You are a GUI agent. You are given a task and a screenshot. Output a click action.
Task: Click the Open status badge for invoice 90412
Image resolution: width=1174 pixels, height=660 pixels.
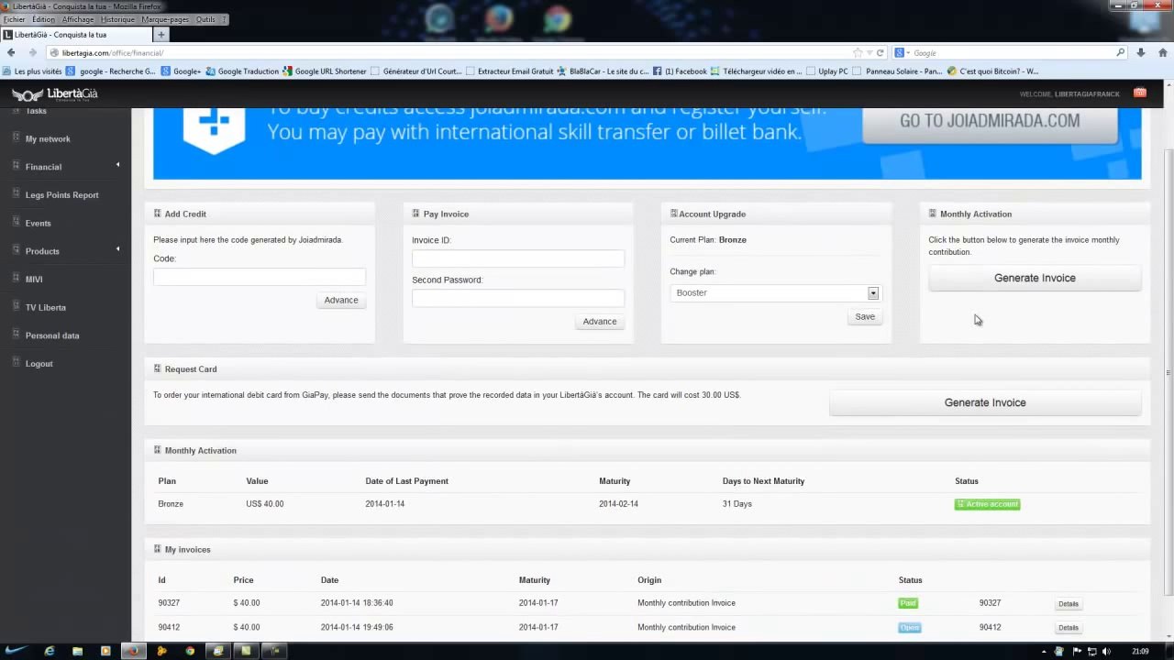910,628
